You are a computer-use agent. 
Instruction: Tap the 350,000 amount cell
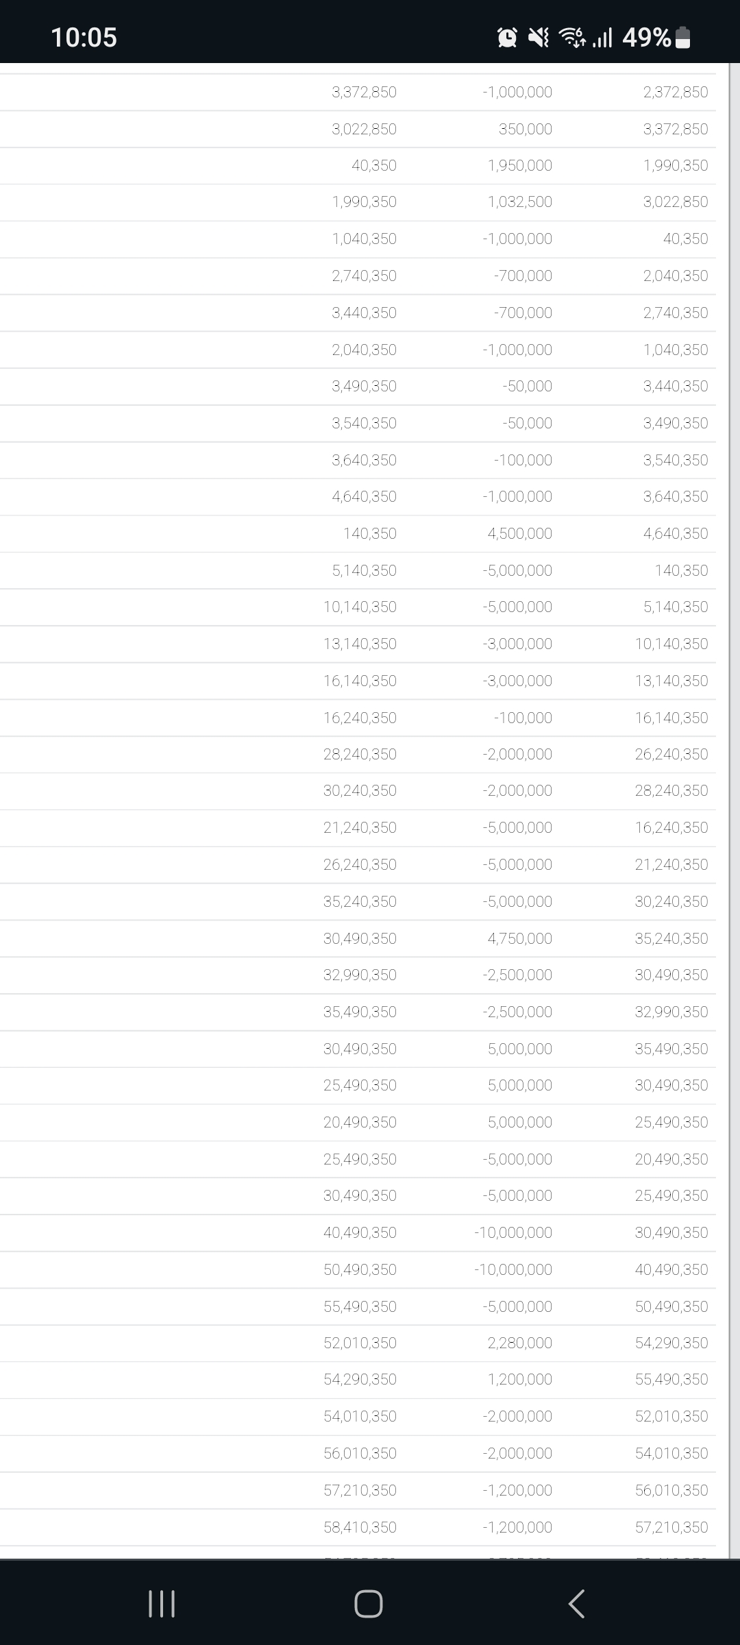point(525,129)
